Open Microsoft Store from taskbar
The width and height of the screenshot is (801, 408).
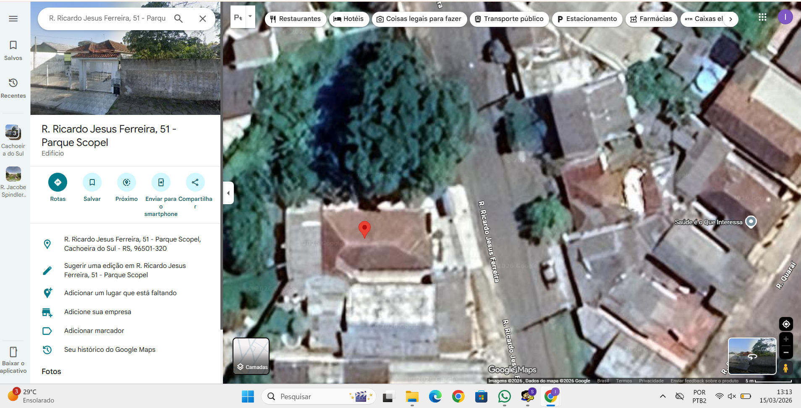point(481,396)
